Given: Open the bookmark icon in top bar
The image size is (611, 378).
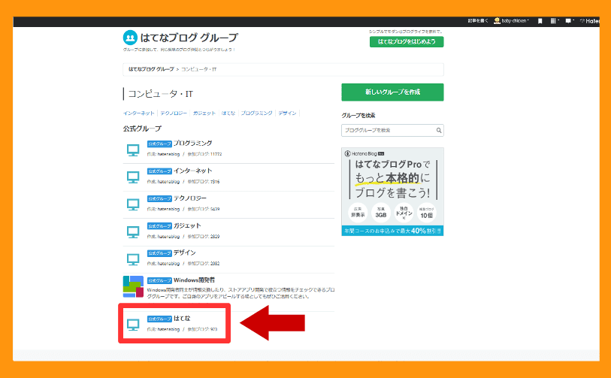Looking at the screenshot, I should tap(540, 21).
